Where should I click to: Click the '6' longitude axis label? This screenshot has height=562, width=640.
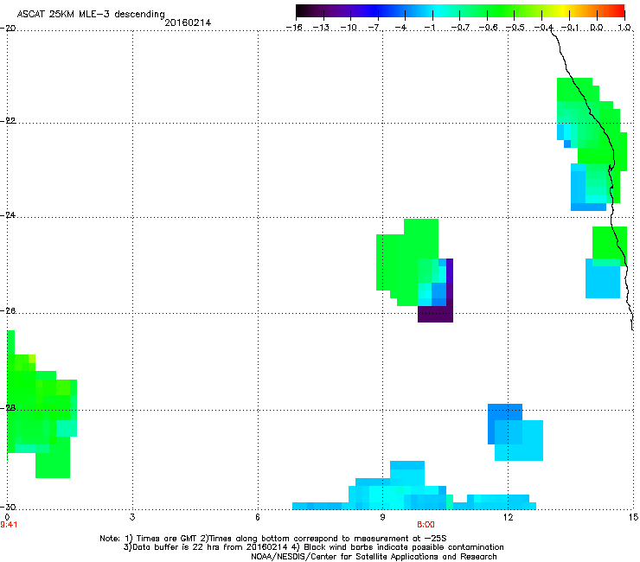point(258,517)
